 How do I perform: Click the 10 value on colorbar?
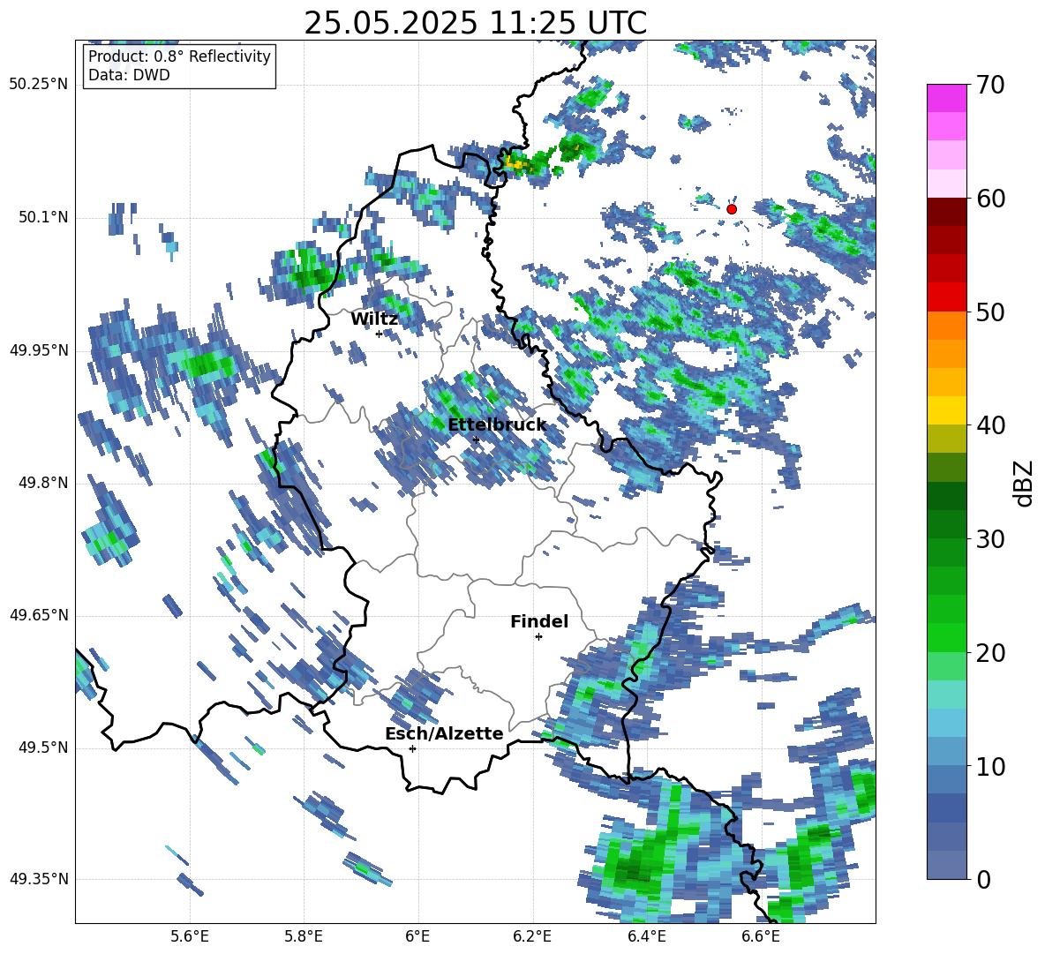tap(990, 766)
